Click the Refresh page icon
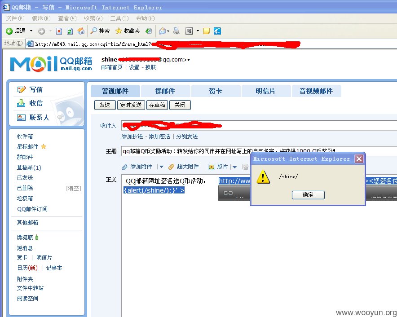Screen dimensions: 397x317 [x=70, y=31]
